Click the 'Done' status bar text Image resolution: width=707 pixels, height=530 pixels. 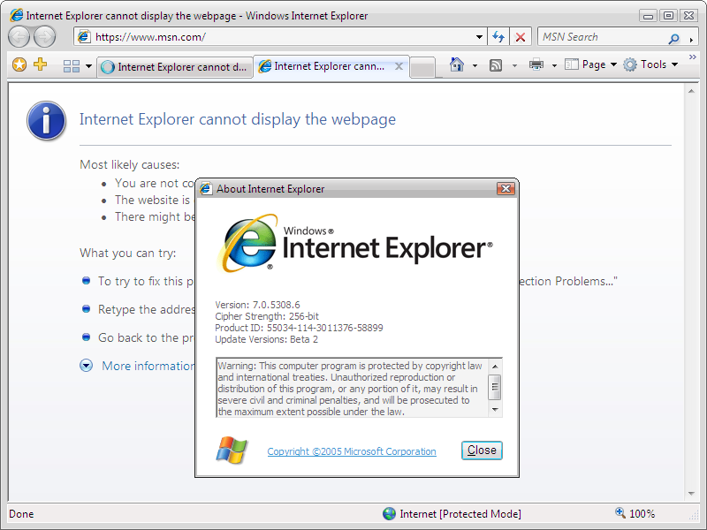21,514
